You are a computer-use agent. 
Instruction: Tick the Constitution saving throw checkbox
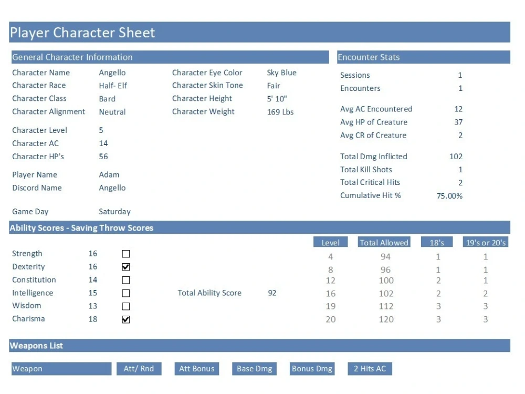[x=126, y=280]
